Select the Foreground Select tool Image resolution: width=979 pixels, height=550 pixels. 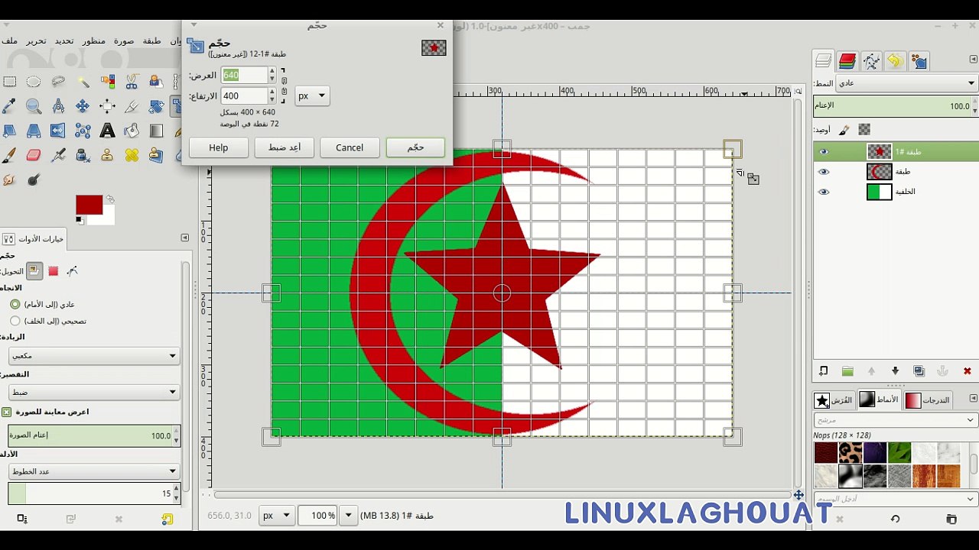(x=156, y=82)
